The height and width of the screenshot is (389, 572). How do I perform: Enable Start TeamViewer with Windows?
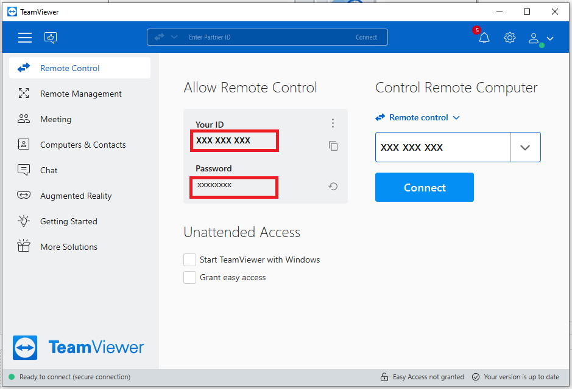[x=189, y=260]
